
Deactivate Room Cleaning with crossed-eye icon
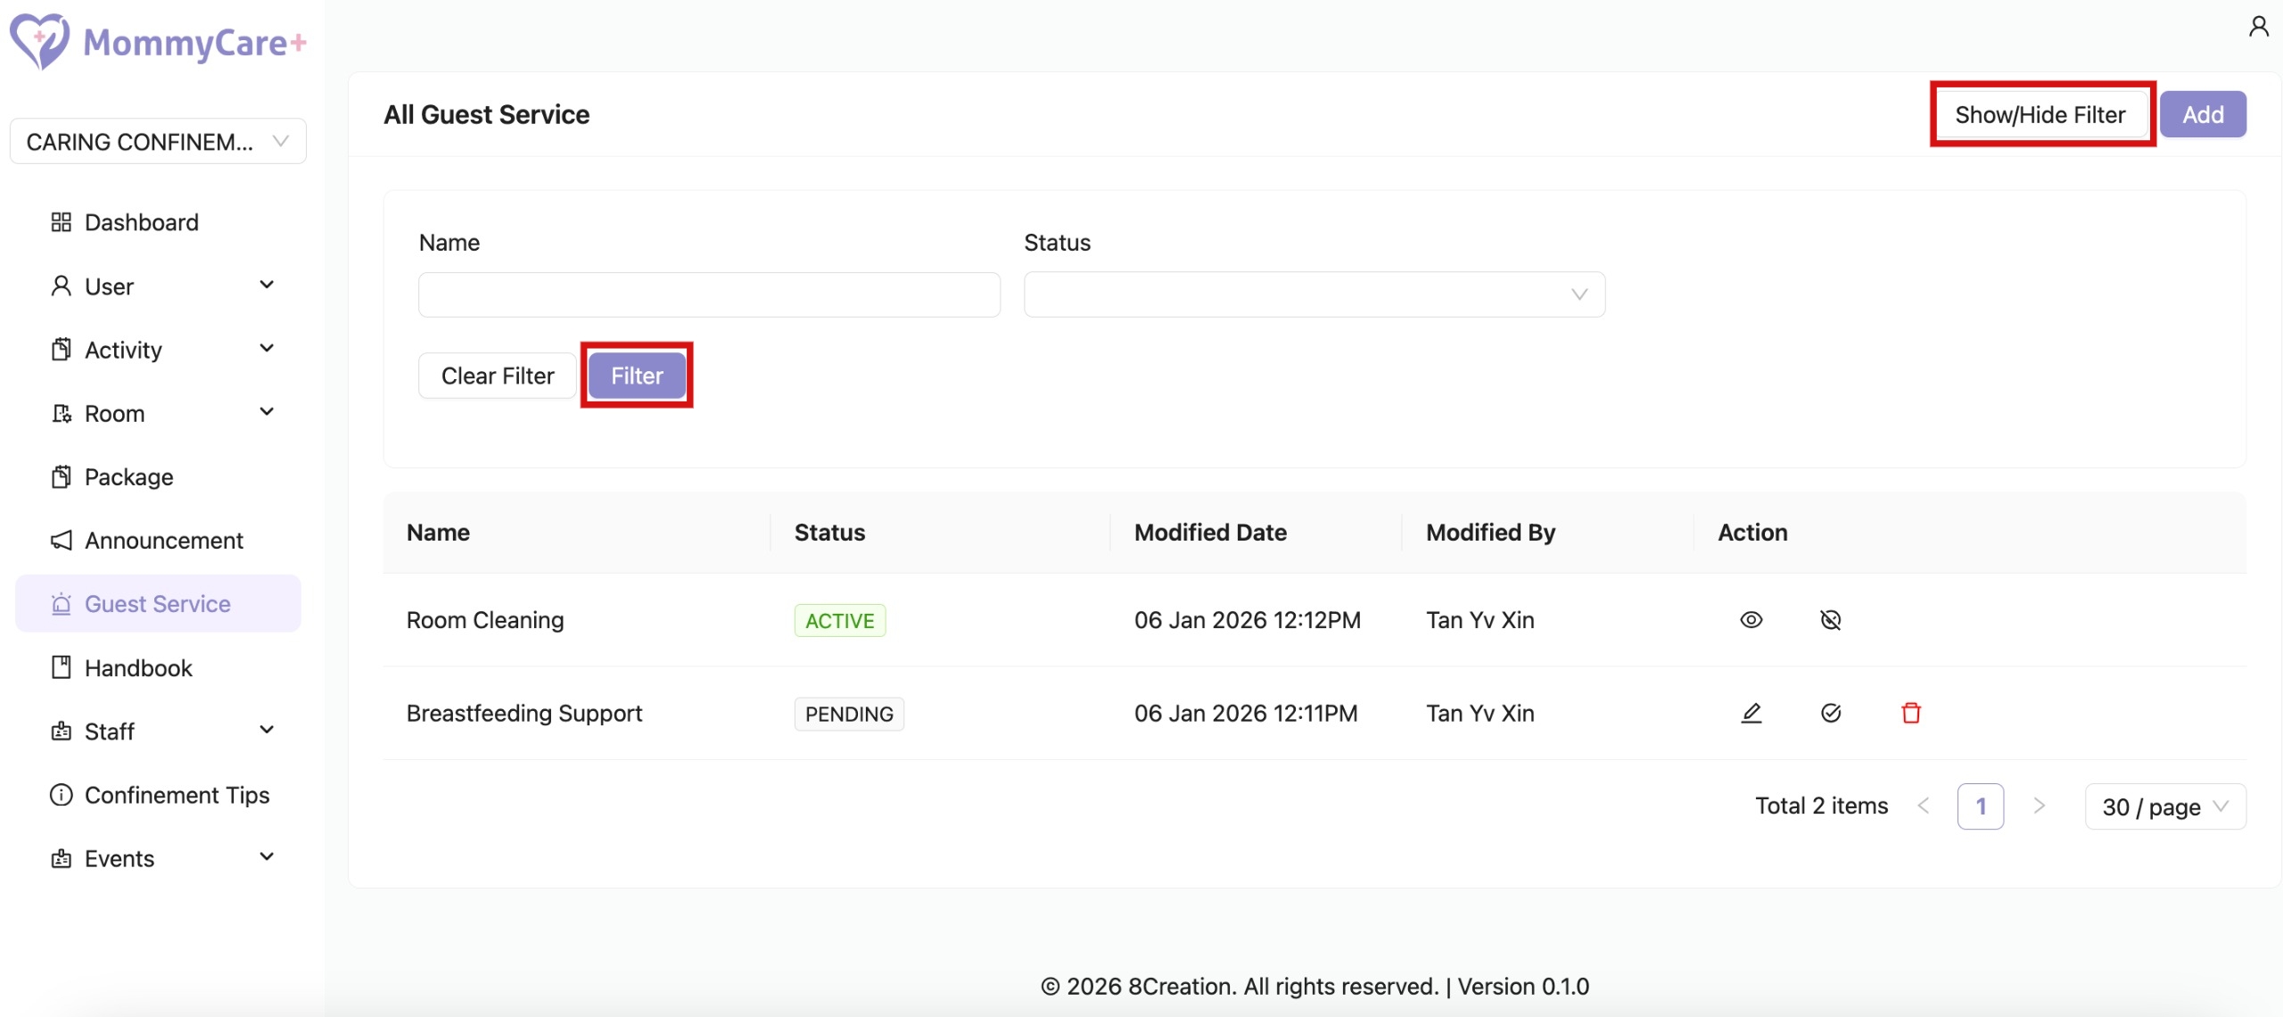tap(1830, 620)
